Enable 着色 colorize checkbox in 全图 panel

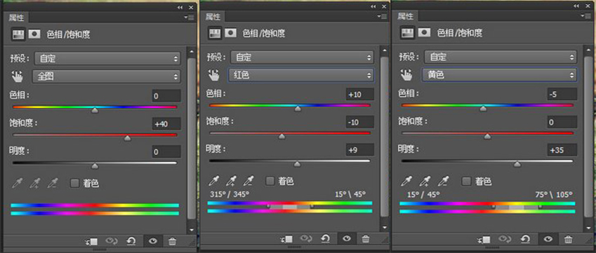point(75,183)
